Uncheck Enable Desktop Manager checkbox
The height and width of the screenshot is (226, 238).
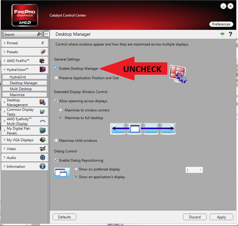(x=56, y=68)
